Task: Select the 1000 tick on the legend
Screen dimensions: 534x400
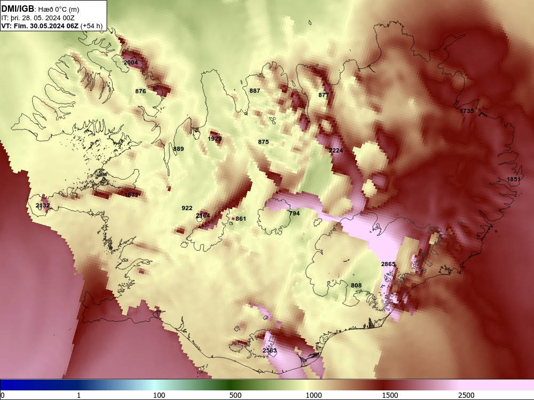Action: 313,395
